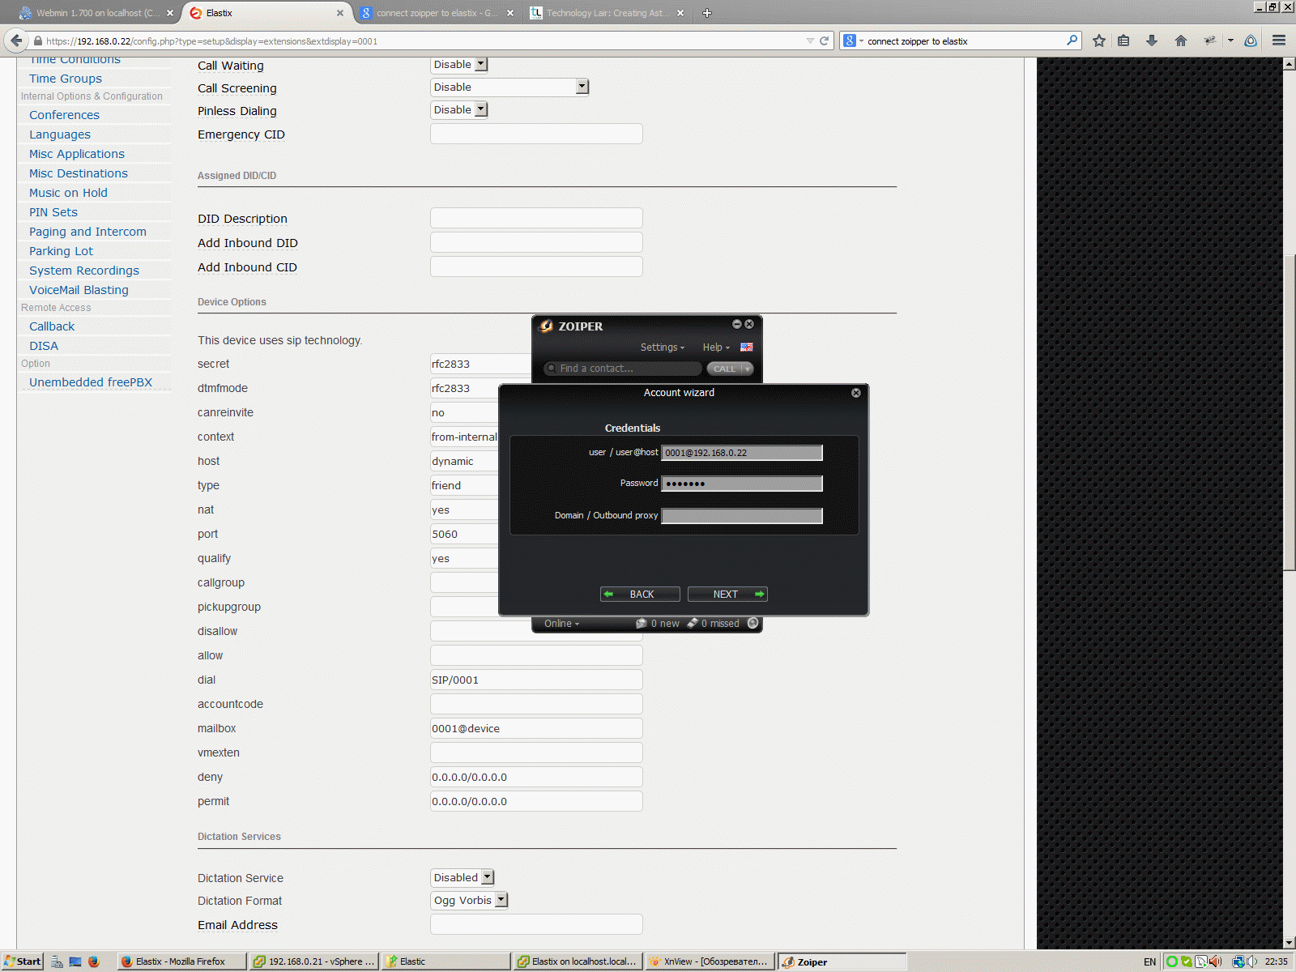Viewport: 1296px width, 972px height.
Task: Click the Emergency CID input field
Action: coord(536,134)
